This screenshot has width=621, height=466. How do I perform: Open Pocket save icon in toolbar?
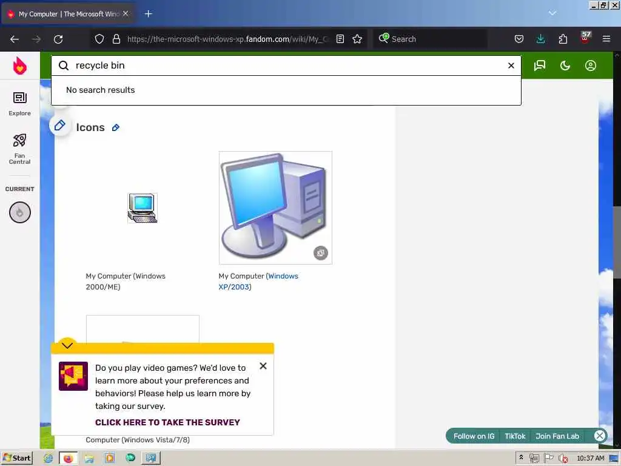click(x=519, y=39)
